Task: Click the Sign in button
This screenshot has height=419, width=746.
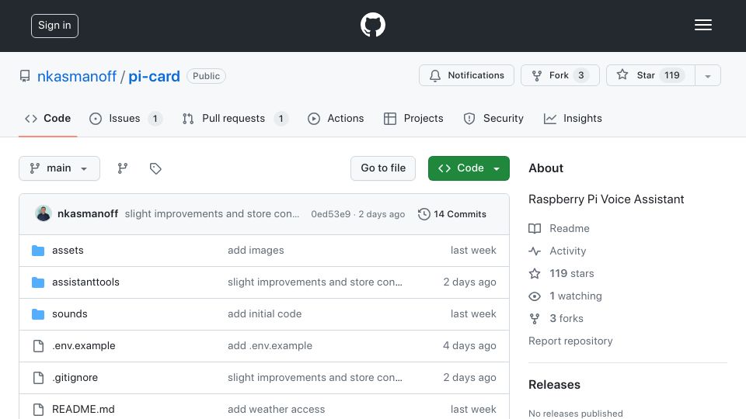Action: coord(54,26)
